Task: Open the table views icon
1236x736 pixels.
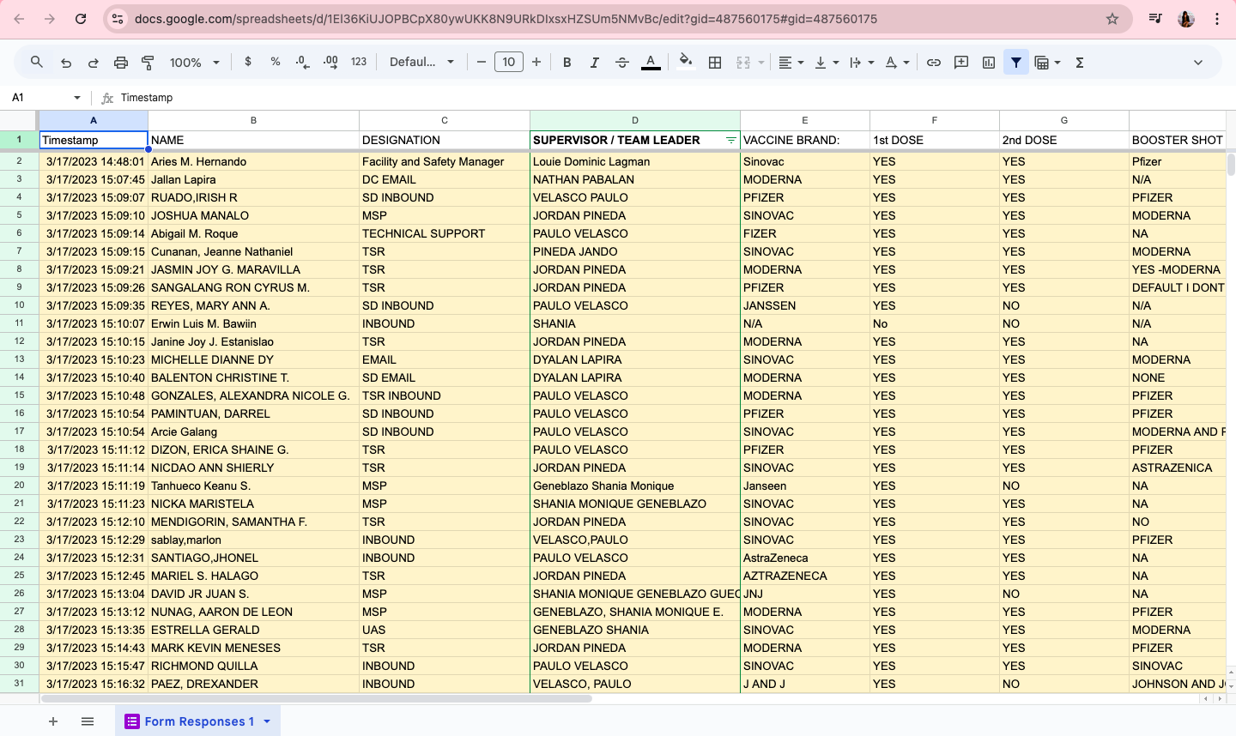Action: click(x=1041, y=62)
